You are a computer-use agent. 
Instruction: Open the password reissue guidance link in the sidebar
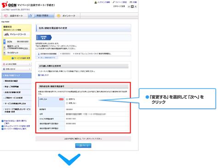point(14,129)
